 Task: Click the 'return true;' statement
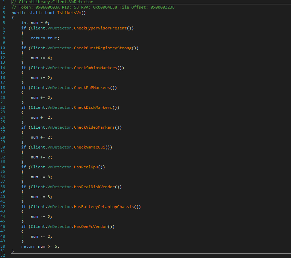tap(45, 38)
